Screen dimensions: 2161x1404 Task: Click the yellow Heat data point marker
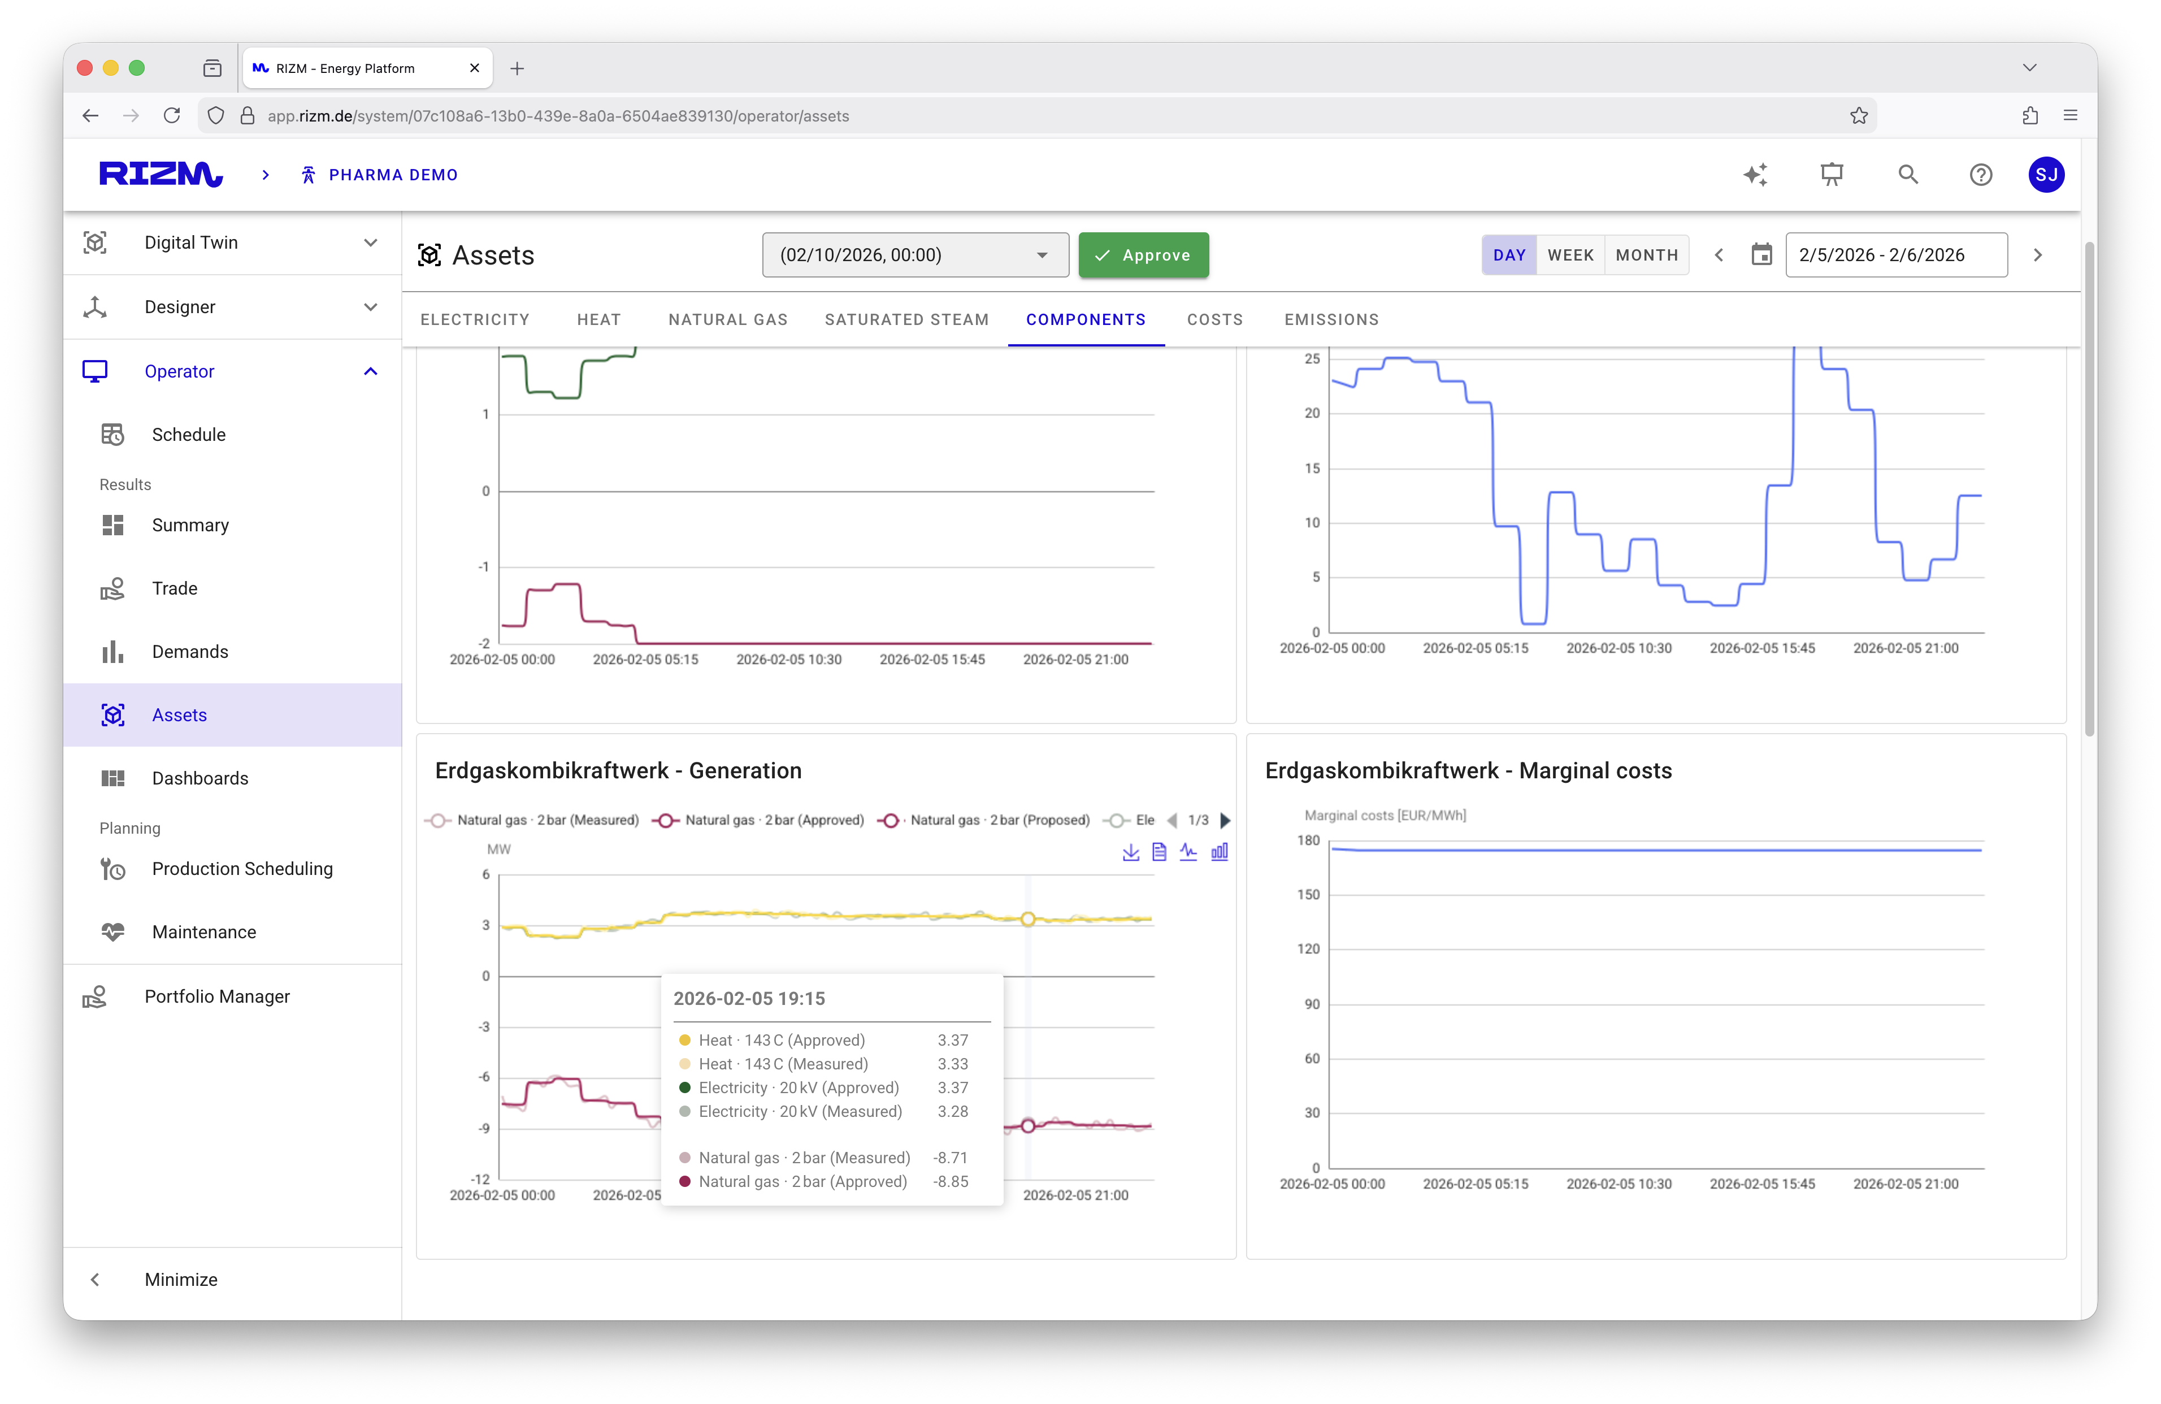[x=1028, y=919]
